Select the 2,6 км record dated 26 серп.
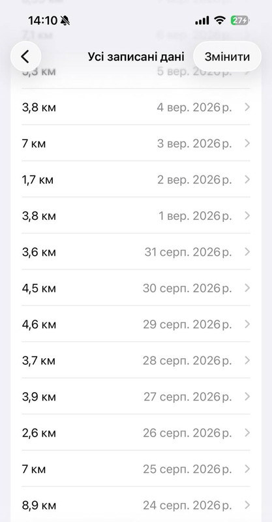 pos(136,433)
